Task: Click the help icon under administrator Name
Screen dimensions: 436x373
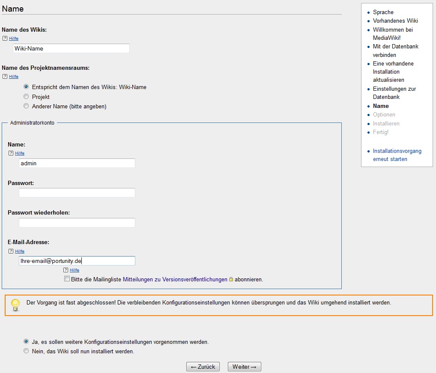Action: tap(11, 153)
